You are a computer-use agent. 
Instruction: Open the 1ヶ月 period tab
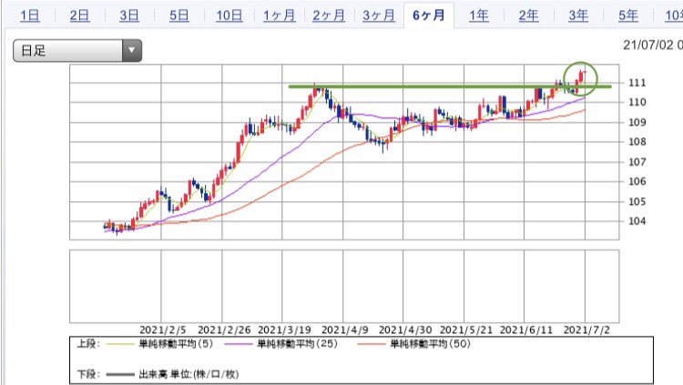[279, 16]
